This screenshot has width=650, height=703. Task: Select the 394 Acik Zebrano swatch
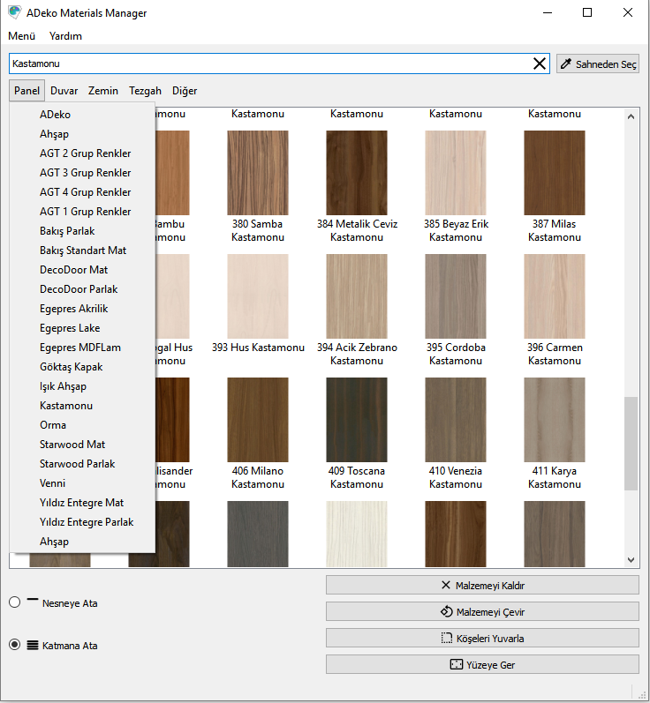tap(357, 296)
